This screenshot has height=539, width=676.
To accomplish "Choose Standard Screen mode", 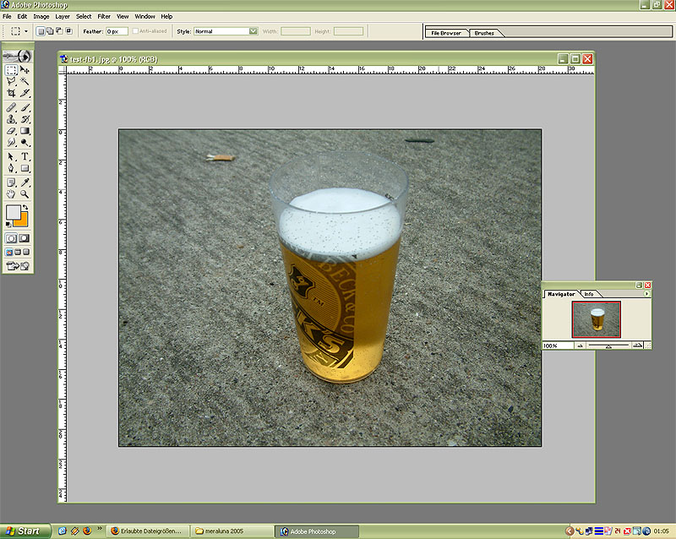I will point(9,252).
